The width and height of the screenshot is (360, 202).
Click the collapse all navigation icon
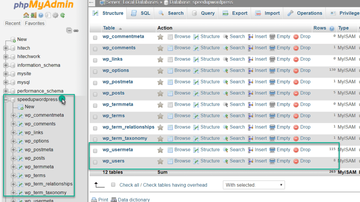[x=69, y=30]
